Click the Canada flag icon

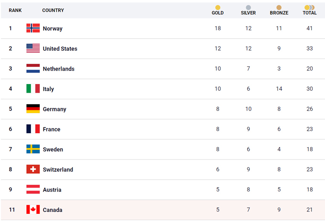click(33, 210)
